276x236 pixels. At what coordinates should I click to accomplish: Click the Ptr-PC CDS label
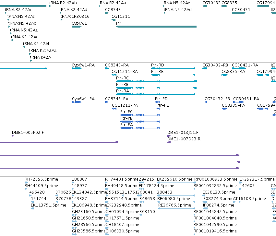pos(126,112)
